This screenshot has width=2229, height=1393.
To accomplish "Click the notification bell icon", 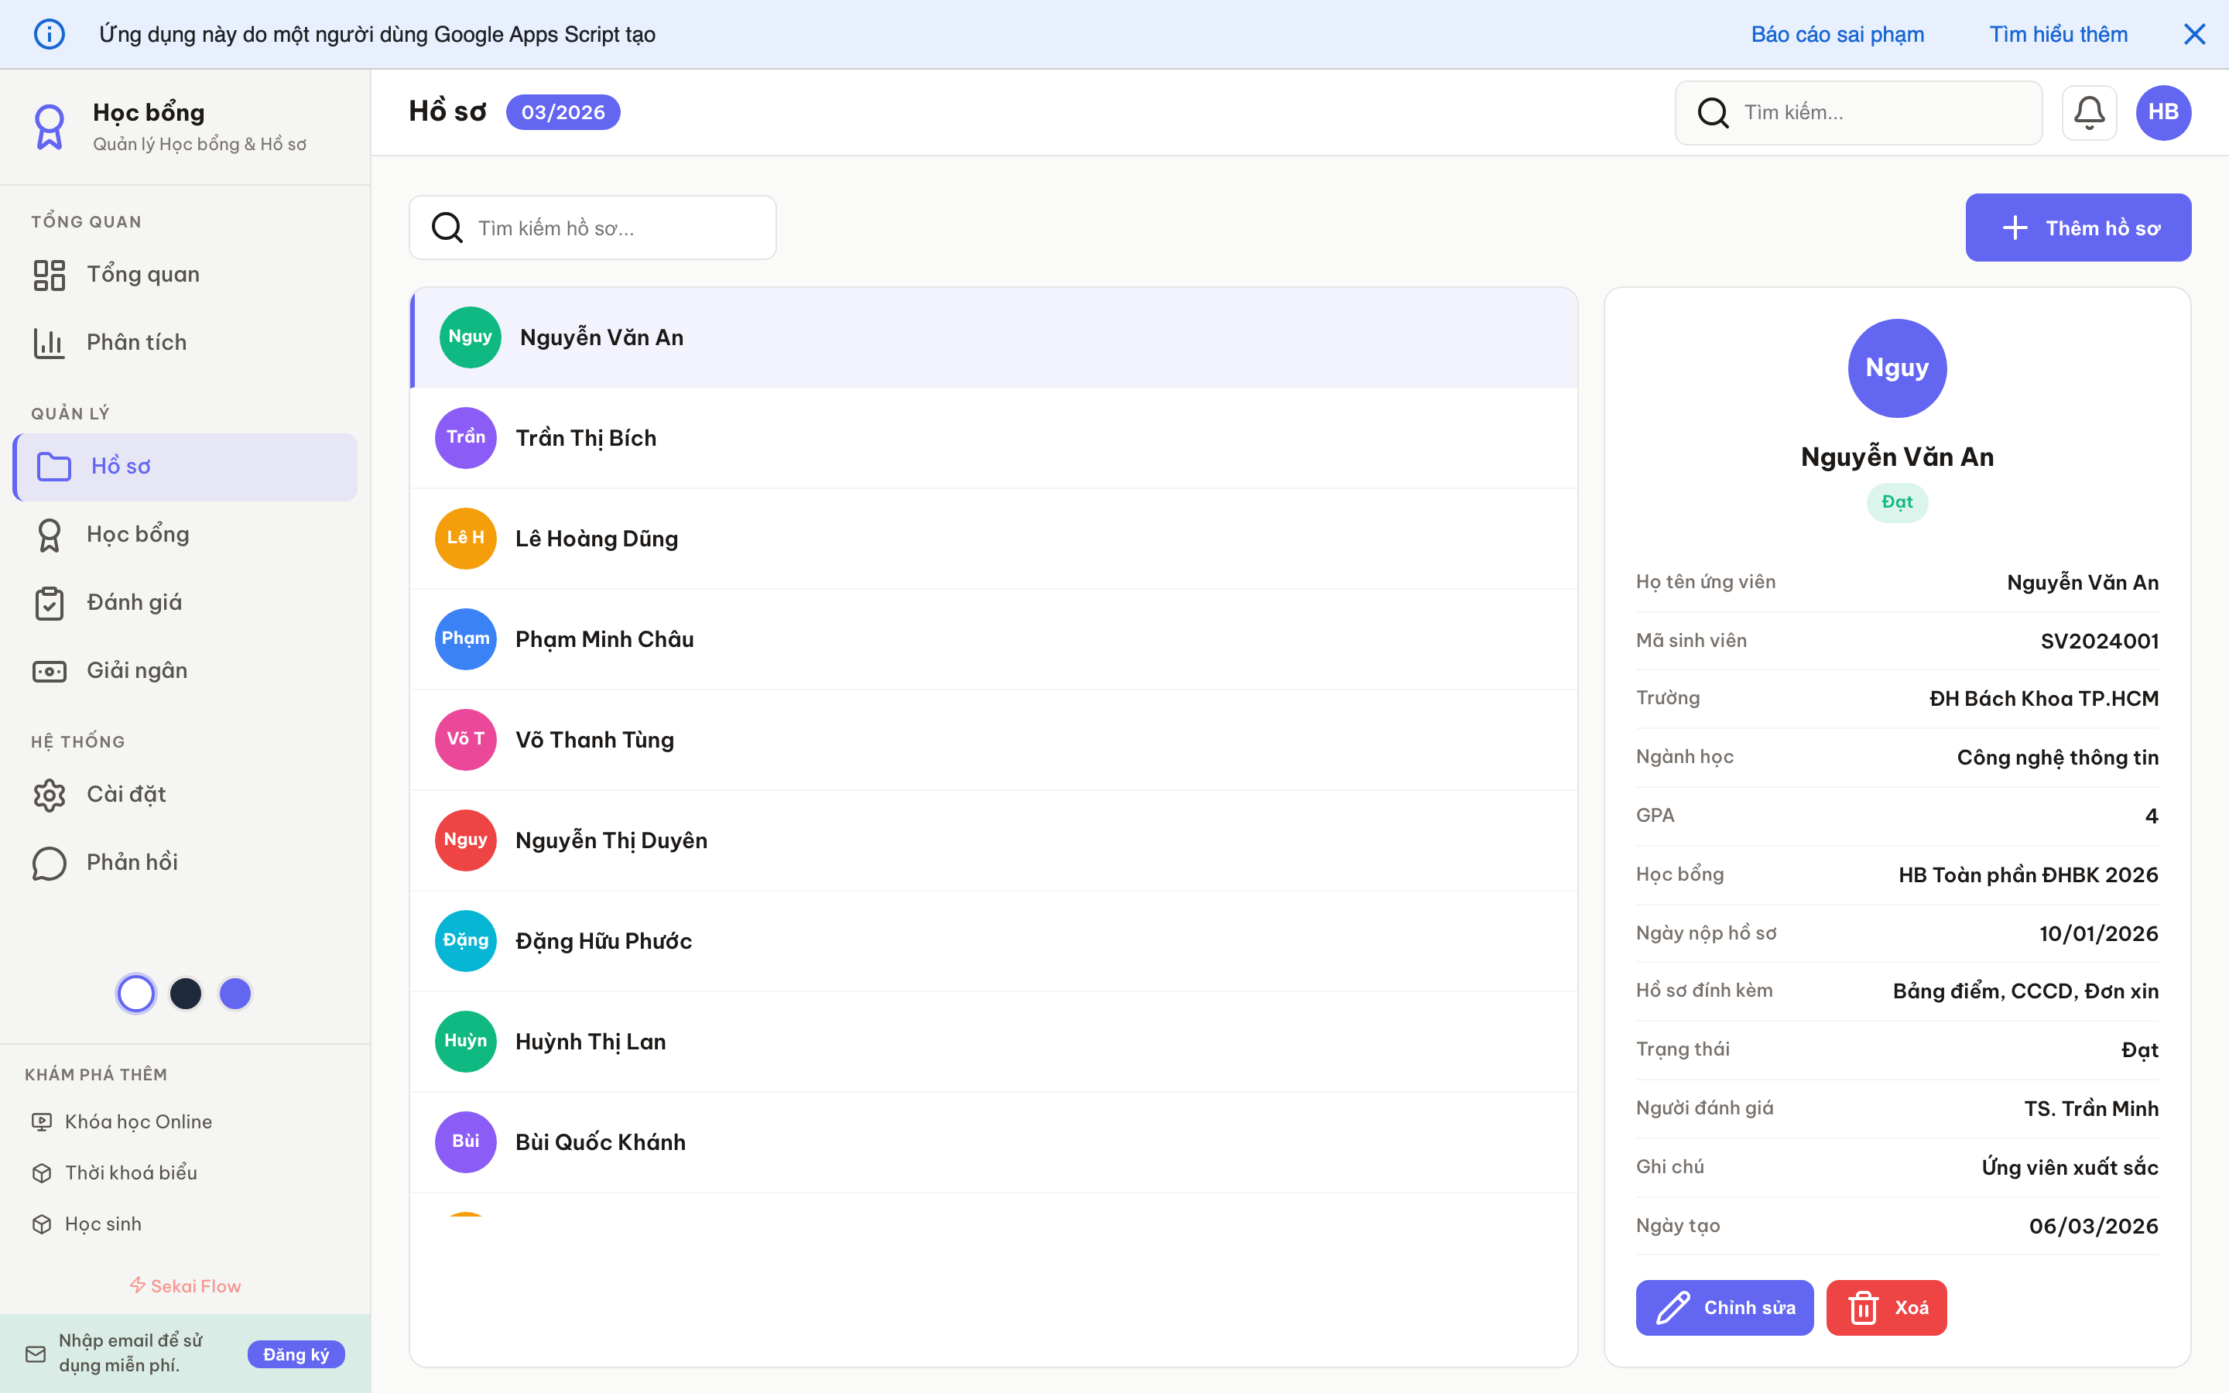I will click(2089, 111).
